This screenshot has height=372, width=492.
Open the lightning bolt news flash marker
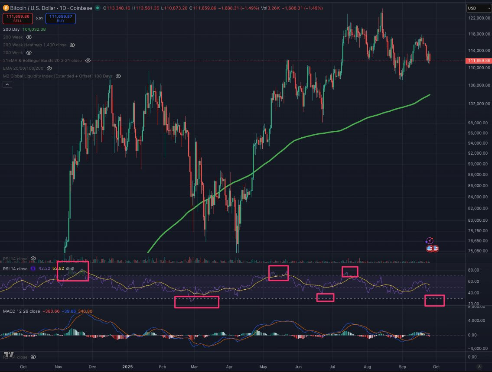coord(429,241)
